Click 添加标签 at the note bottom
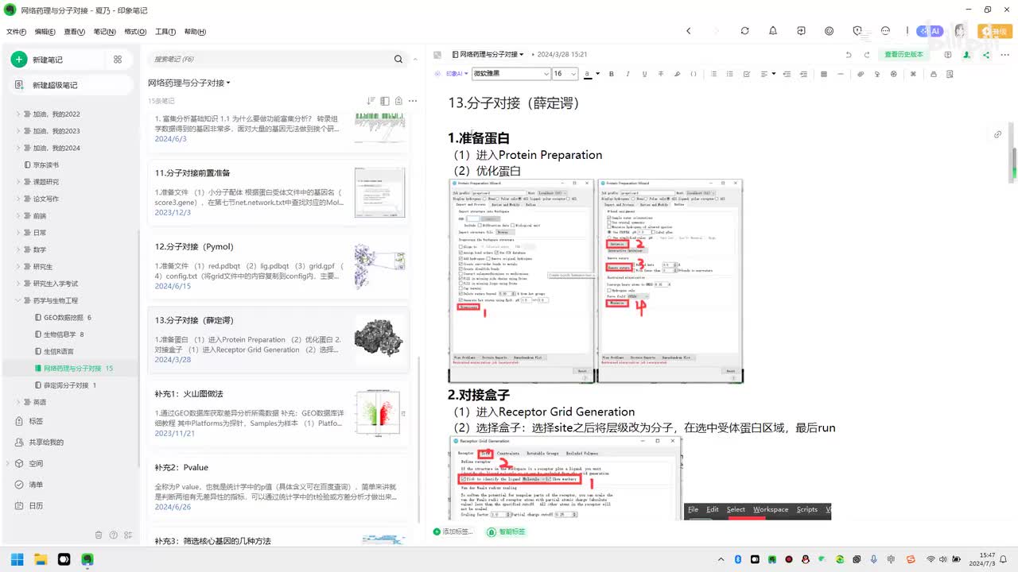The height and width of the screenshot is (572, 1018). pos(453,531)
